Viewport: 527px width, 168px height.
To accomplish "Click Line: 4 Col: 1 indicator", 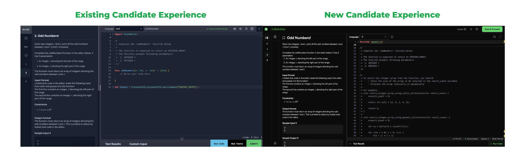I will (x=252, y=137).
